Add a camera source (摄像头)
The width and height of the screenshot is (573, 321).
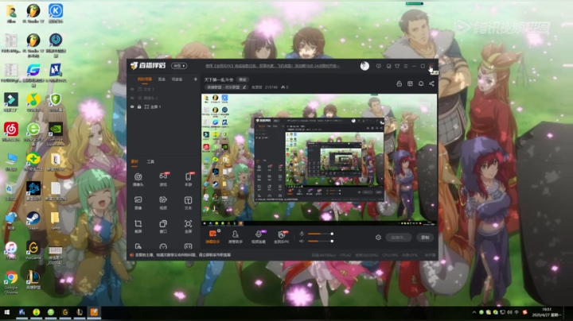click(138, 180)
